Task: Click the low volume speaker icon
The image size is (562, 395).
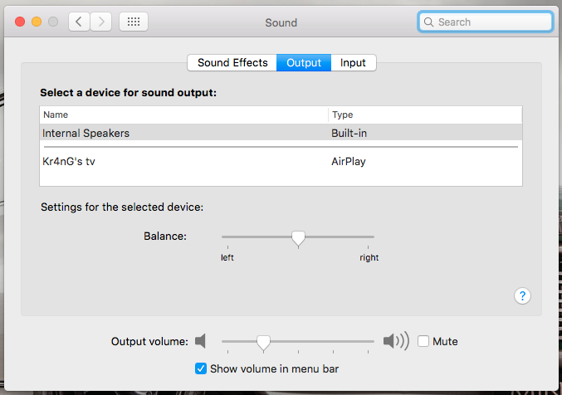Action: (x=200, y=341)
